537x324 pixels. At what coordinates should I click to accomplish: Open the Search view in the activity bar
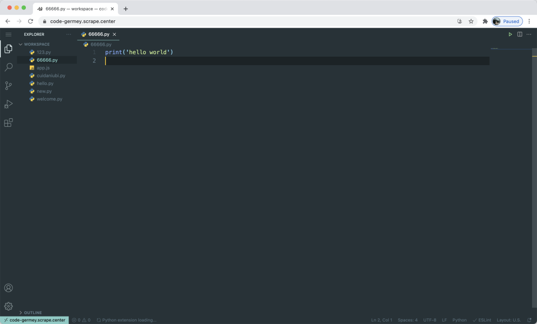[x=8, y=67]
